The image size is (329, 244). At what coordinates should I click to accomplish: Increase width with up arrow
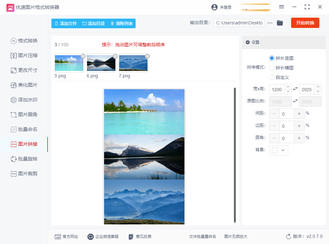[x=288, y=87]
